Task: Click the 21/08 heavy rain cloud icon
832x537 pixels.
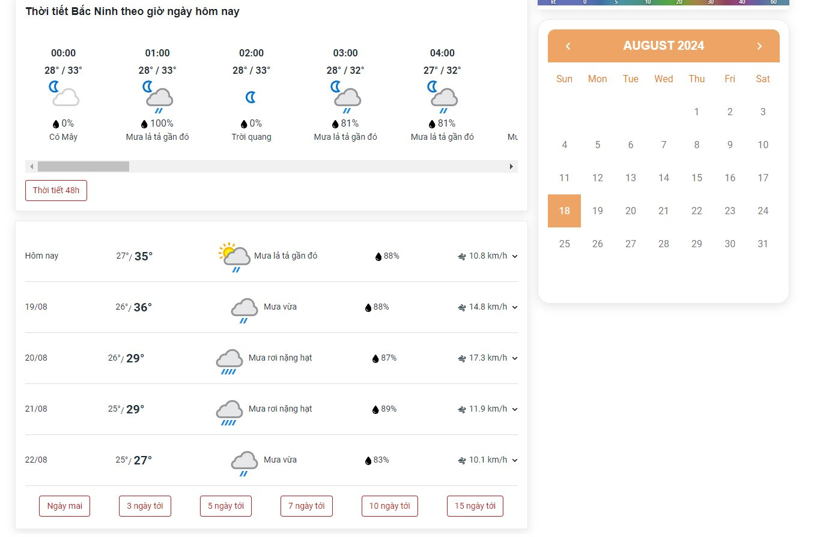Action: point(229,413)
